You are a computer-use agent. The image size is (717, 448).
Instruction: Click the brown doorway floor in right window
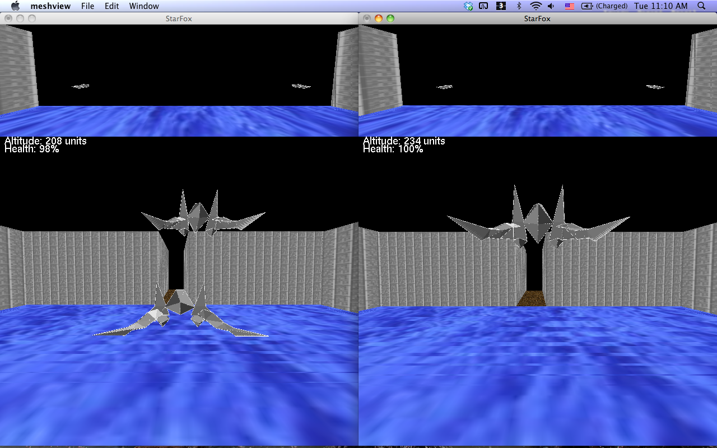[x=531, y=298]
